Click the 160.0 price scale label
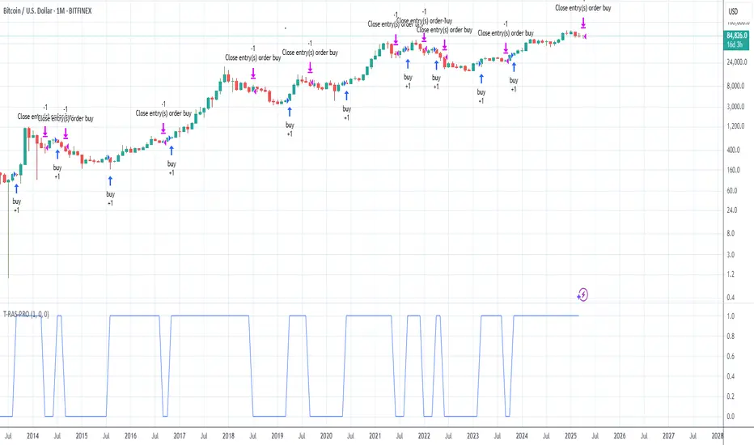This screenshot has width=754, height=445. [733, 170]
